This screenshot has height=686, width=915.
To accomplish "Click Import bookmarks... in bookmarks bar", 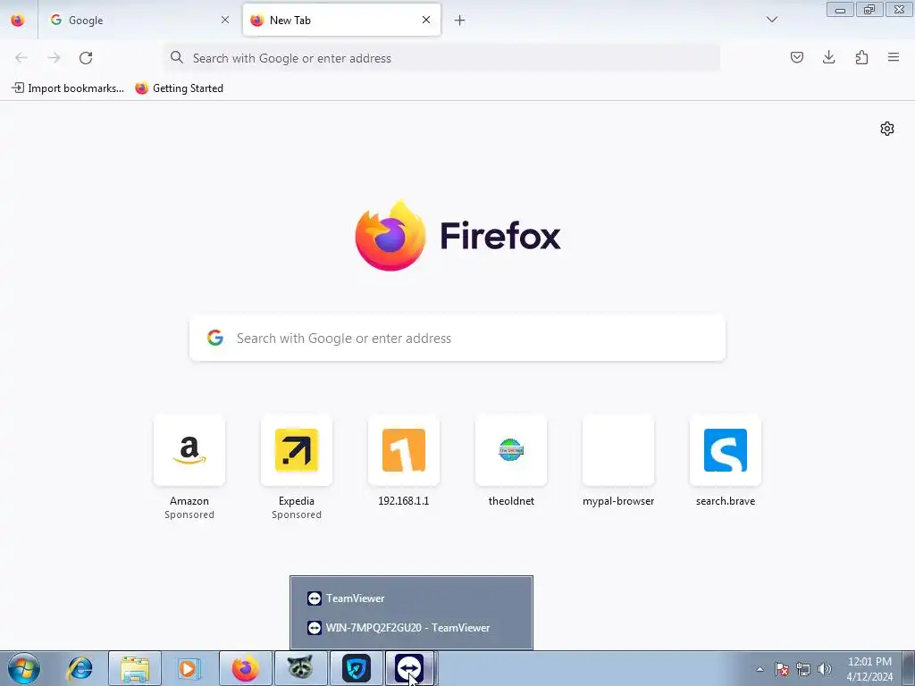I will [x=68, y=88].
